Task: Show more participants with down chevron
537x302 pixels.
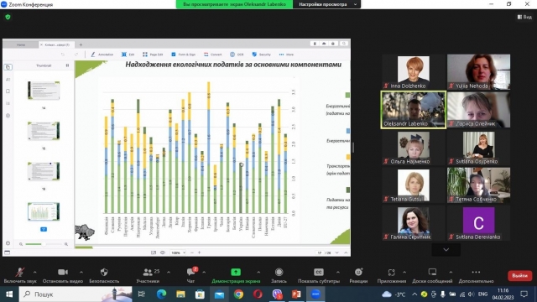Action: (446, 250)
